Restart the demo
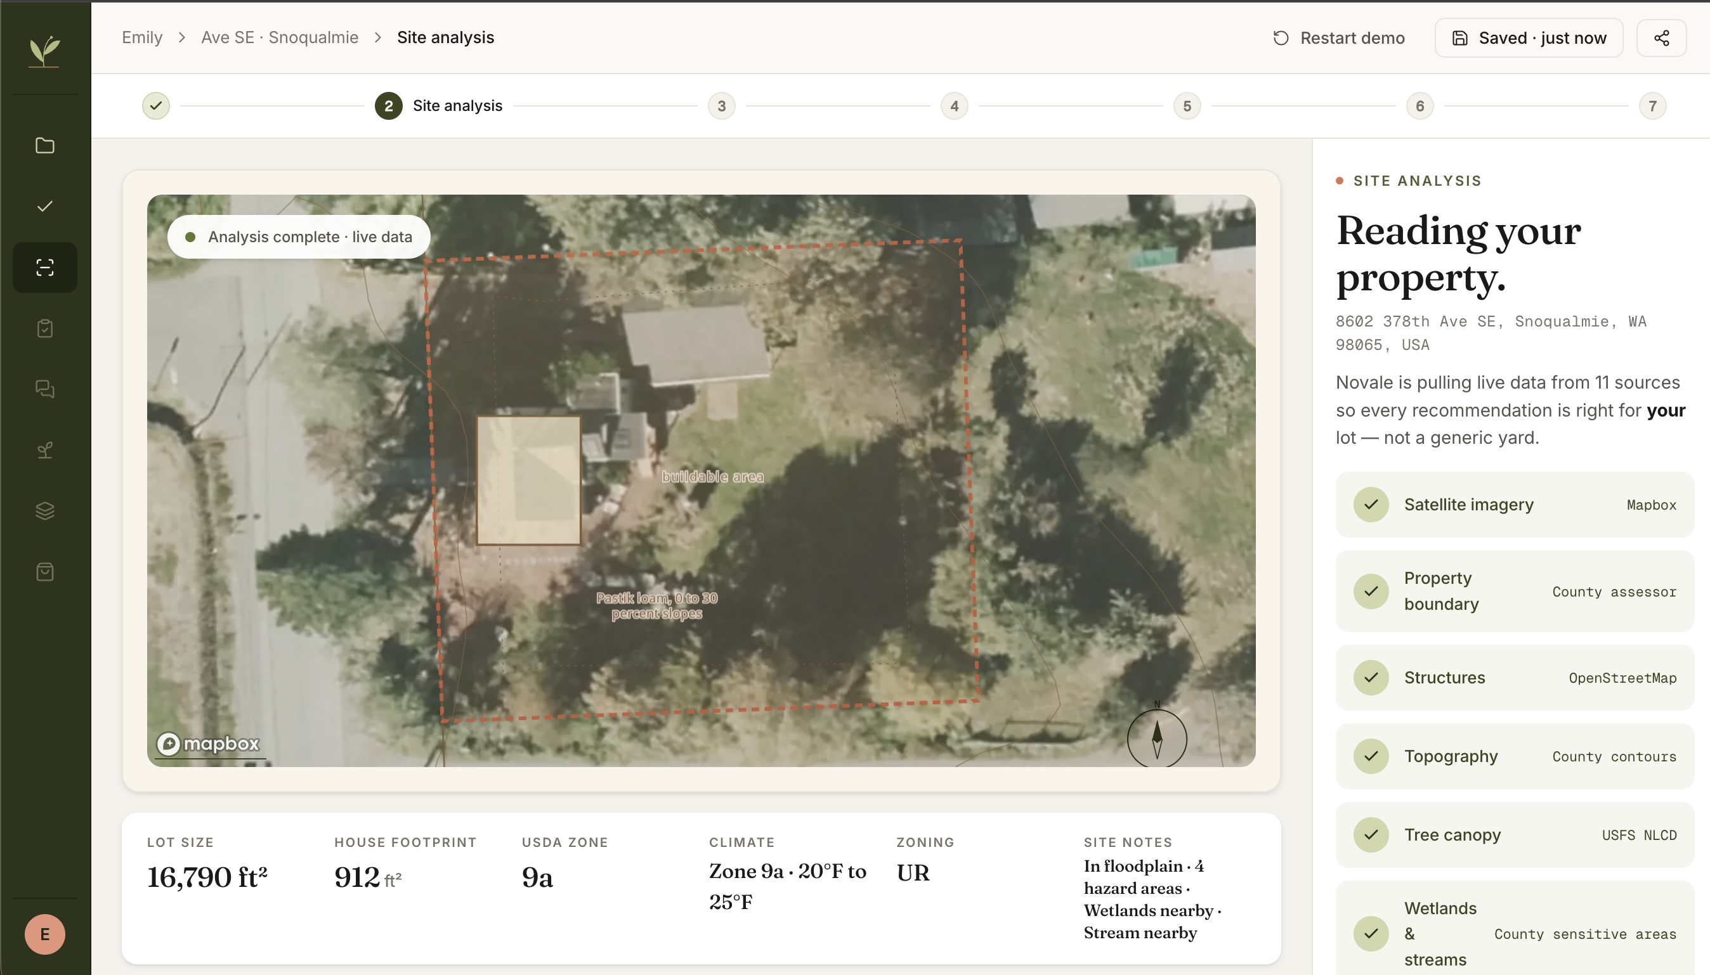Screen dimensions: 1710x975 (x=1339, y=38)
